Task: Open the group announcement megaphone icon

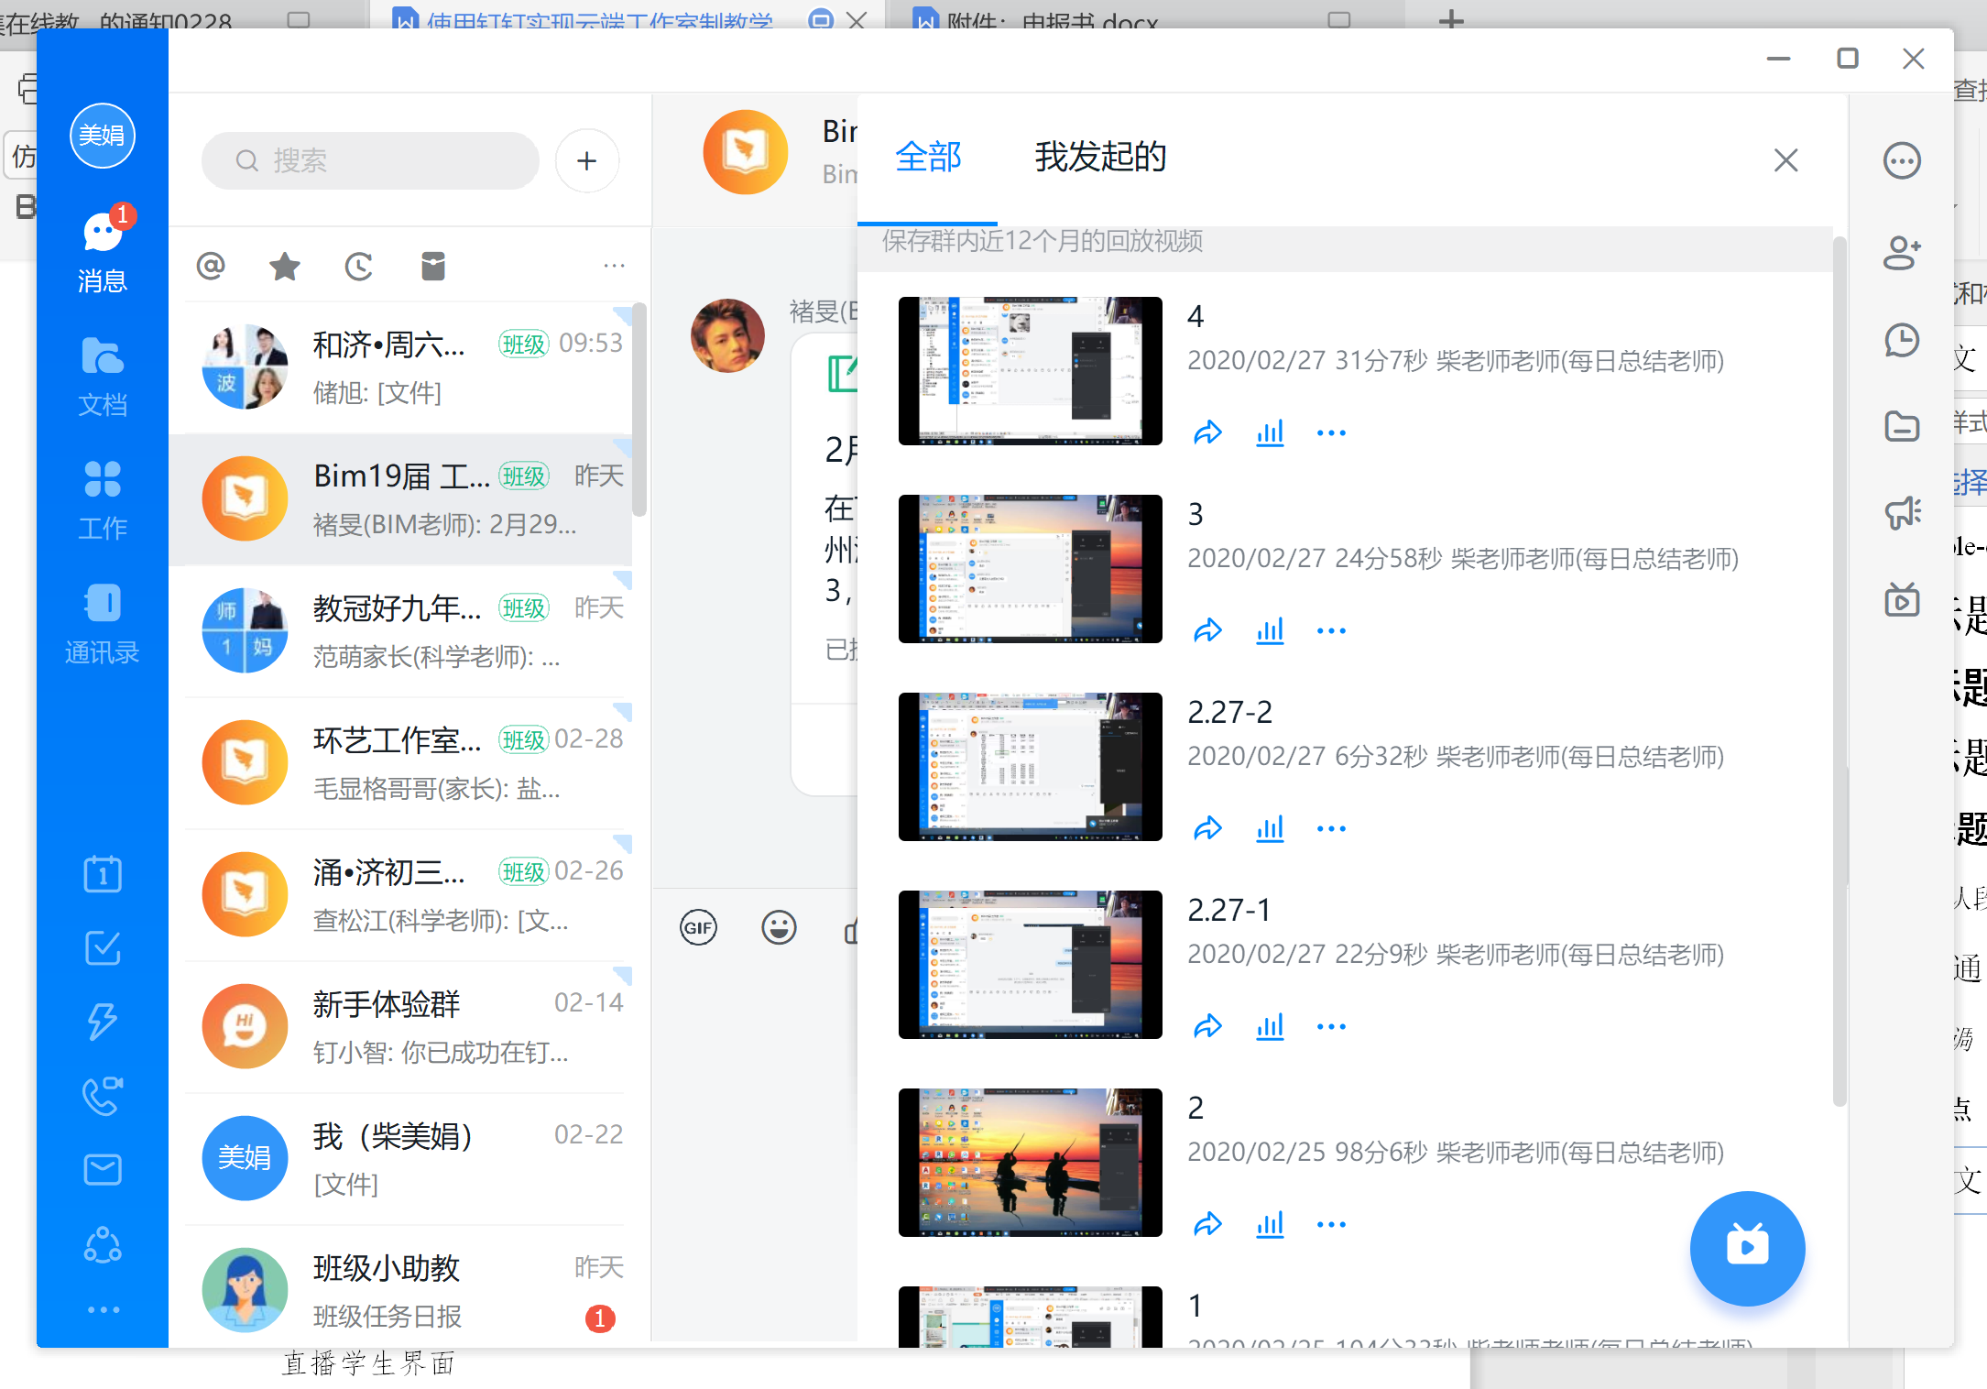Action: [1902, 513]
